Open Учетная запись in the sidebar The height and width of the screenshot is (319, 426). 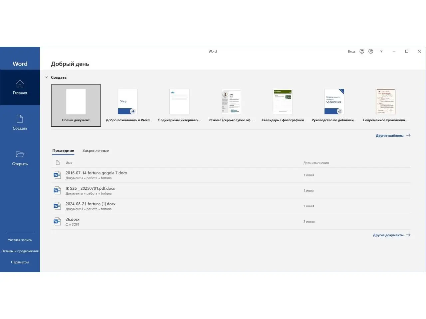(20, 240)
